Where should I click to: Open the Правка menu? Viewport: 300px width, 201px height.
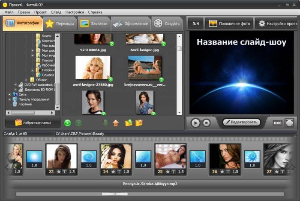(x=24, y=12)
